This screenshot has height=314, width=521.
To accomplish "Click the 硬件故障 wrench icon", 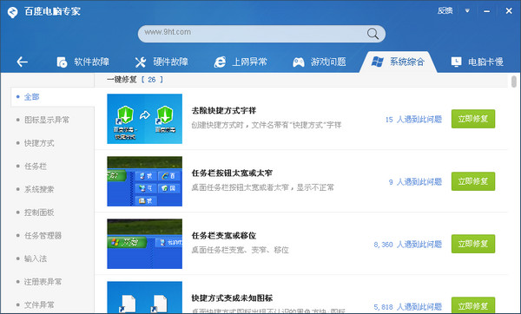I will coord(141,62).
